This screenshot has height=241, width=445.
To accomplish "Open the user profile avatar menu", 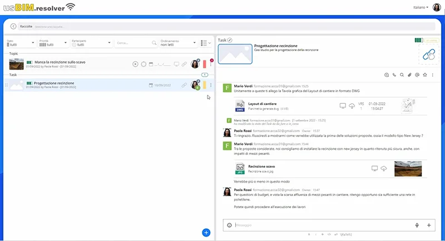I will 437,7.
